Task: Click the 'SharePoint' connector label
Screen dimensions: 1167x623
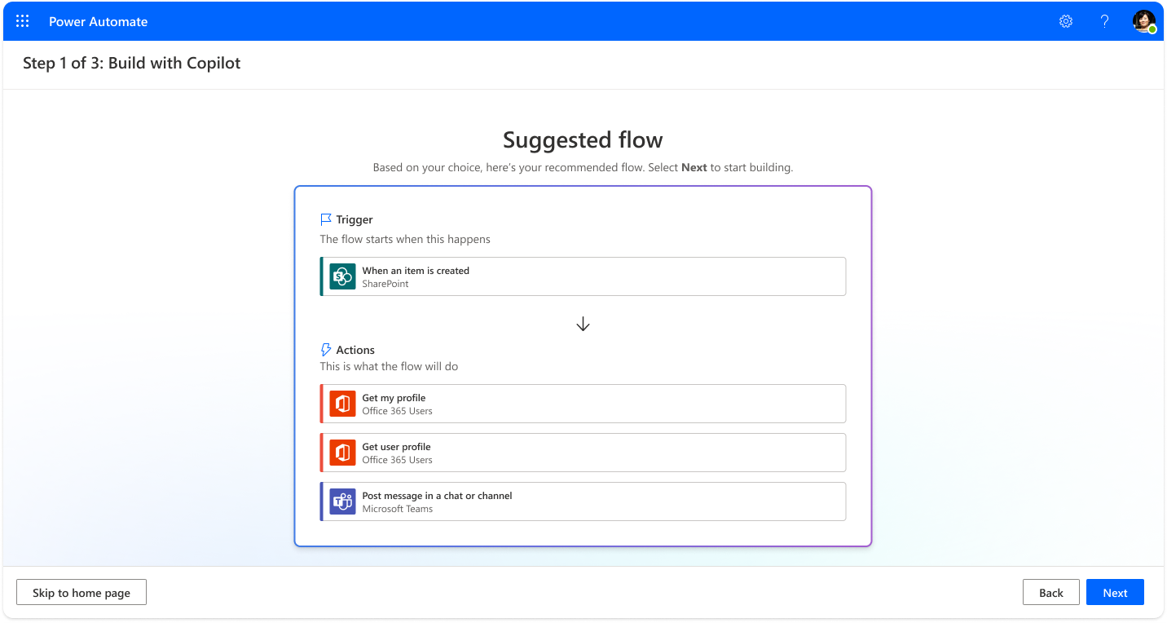Action: click(385, 284)
